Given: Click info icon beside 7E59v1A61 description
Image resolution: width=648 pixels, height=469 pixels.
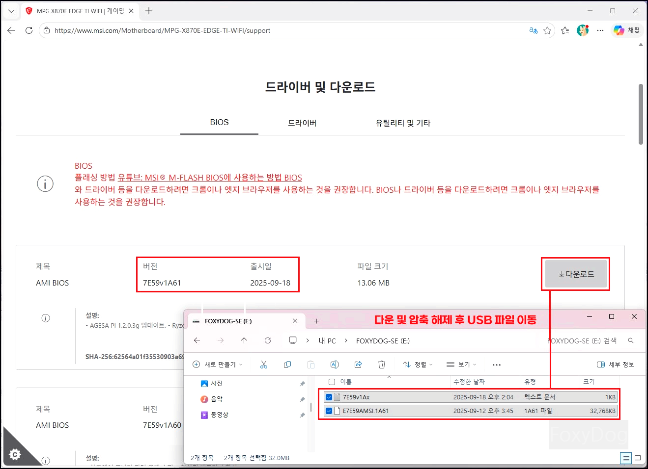Looking at the screenshot, I should tap(46, 318).
